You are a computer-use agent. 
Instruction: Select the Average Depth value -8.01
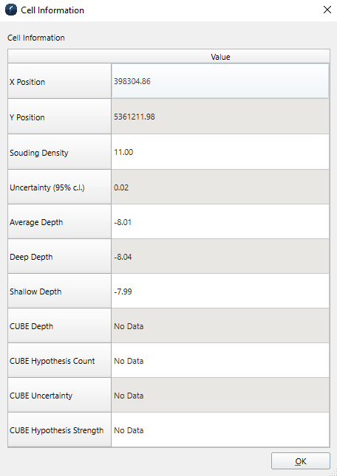click(220, 221)
